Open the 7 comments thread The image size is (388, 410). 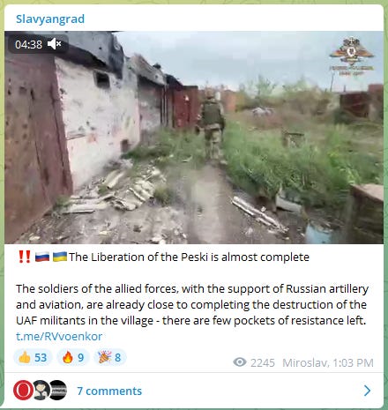coord(109,391)
